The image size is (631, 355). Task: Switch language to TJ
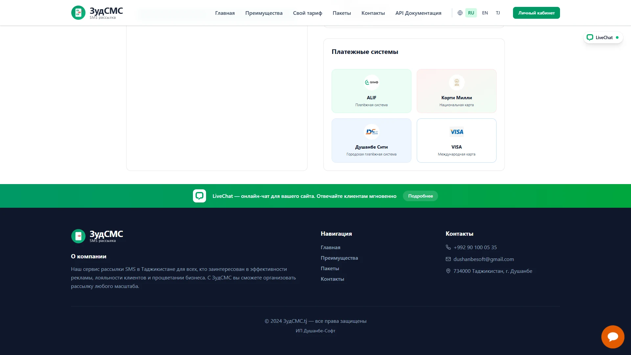498,13
